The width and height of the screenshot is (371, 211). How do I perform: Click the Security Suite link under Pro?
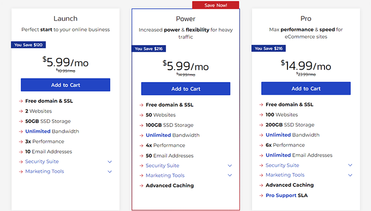click(x=282, y=165)
